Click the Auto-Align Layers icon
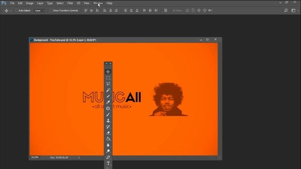This screenshot has height=169, width=301. coord(166,10)
